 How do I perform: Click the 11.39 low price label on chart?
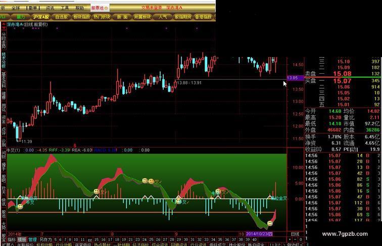click(27, 141)
